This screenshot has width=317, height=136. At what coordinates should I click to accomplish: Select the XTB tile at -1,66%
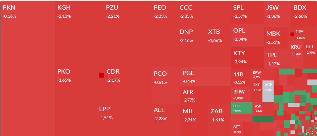[218, 46]
